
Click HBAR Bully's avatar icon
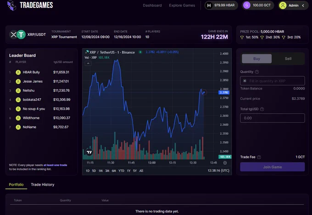click(x=18, y=72)
